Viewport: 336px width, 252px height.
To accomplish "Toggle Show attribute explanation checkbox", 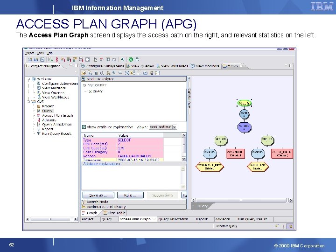I will (x=84, y=127).
